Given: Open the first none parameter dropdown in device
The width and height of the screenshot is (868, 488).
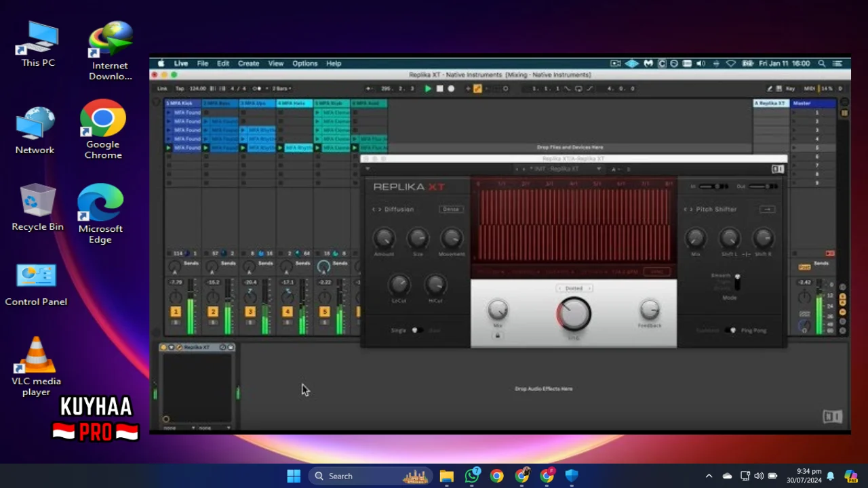Looking at the screenshot, I should coord(179,428).
